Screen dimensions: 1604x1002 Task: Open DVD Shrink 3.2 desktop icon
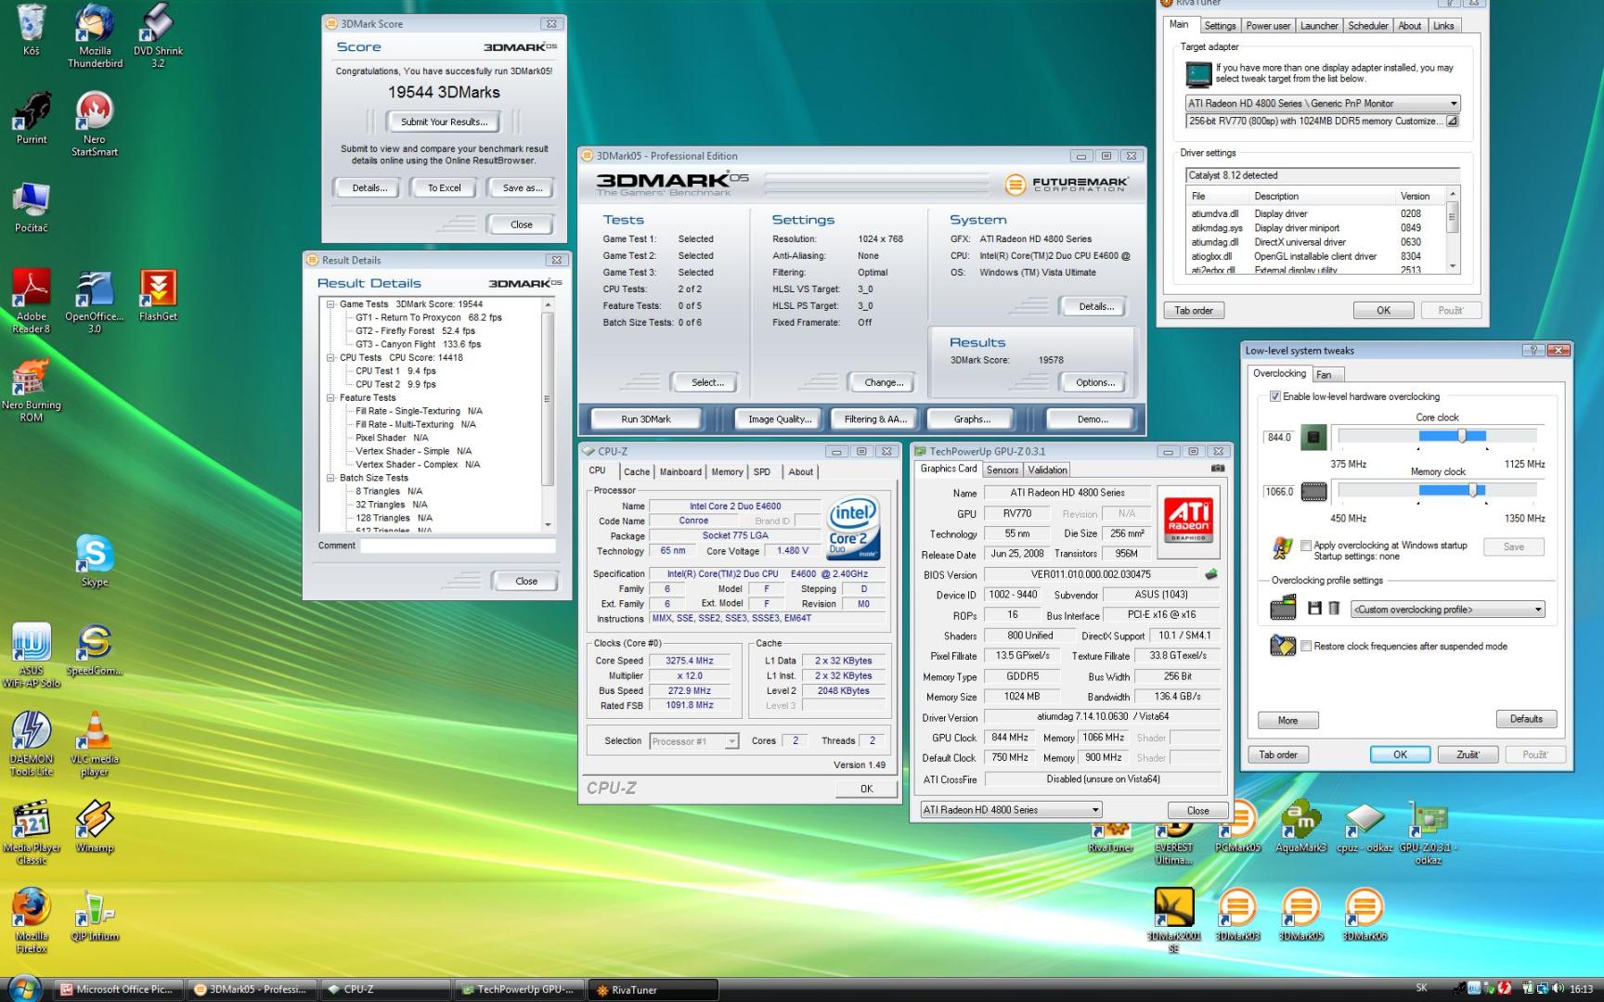pos(158,35)
